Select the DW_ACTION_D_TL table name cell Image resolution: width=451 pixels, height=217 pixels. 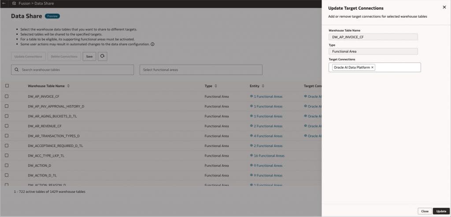tap(42, 175)
